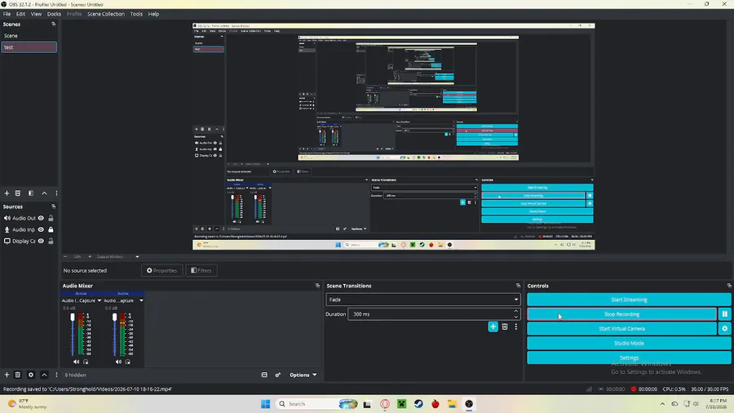This screenshot has height=413, width=734.
Task: Increase transition duration with up arrow
Action: tap(516, 312)
